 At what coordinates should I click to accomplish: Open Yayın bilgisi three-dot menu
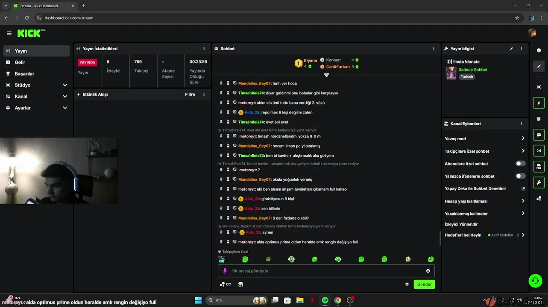tap(522, 49)
